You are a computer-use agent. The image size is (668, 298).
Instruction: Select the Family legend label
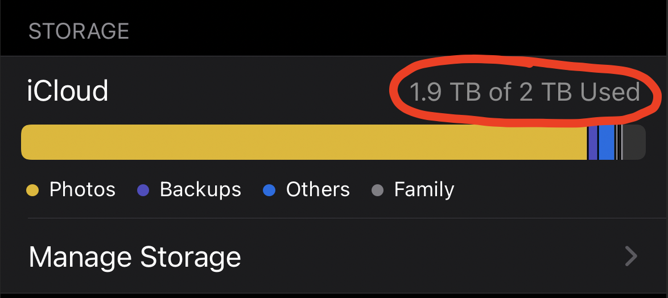[424, 190]
